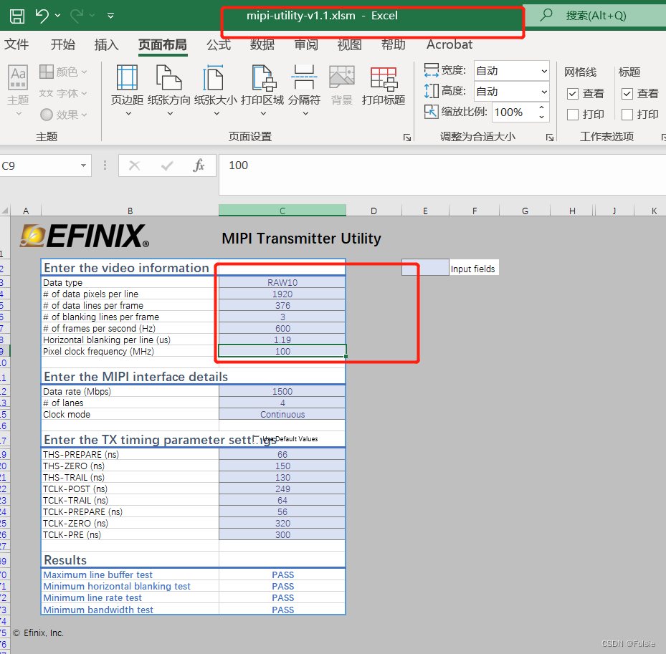Click the Minimum bandwidth test link
This screenshot has height=654, width=666.
(x=98, y=610)
